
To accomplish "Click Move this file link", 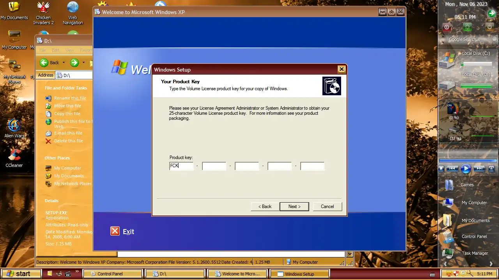I will [67, 106].
